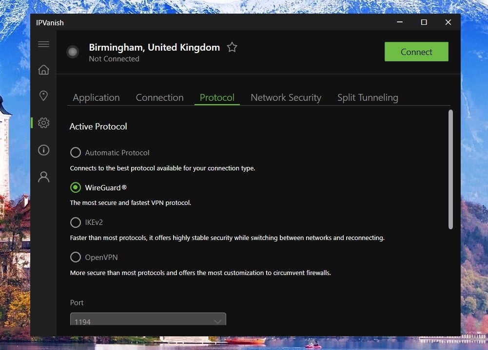Screen dimensions: 488x350
Task: Select the WireGuard radio button
Action: (x=76, y=187)
